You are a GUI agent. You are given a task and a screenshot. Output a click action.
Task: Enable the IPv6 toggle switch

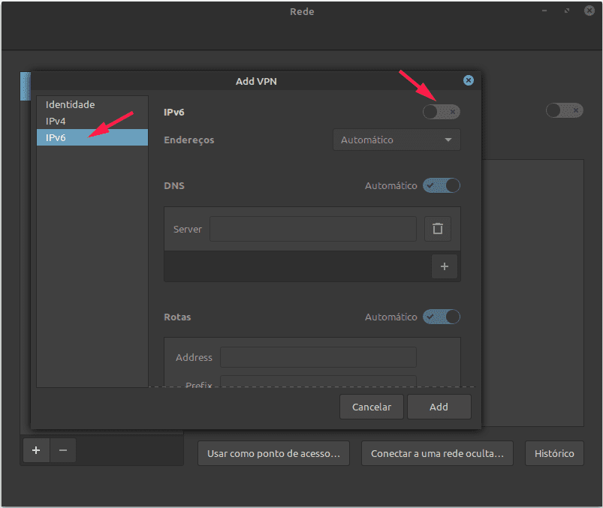click(441, 112)
